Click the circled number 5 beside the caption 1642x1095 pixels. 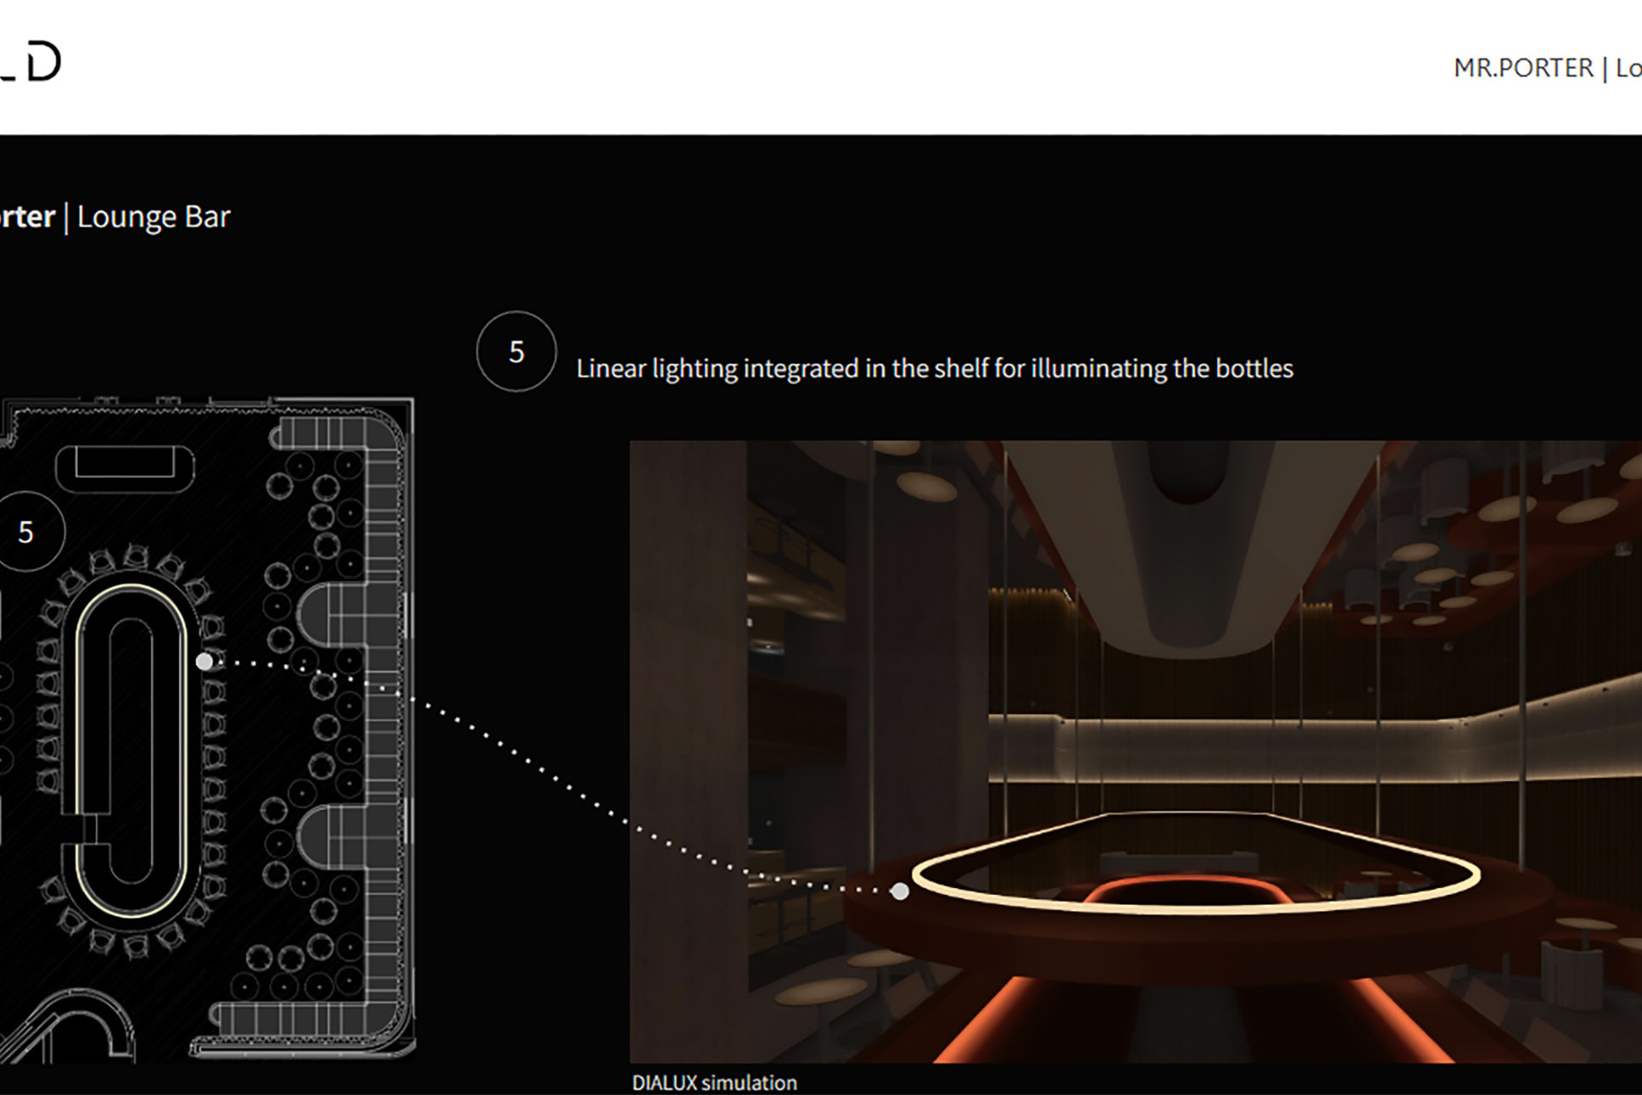[516, 352]
